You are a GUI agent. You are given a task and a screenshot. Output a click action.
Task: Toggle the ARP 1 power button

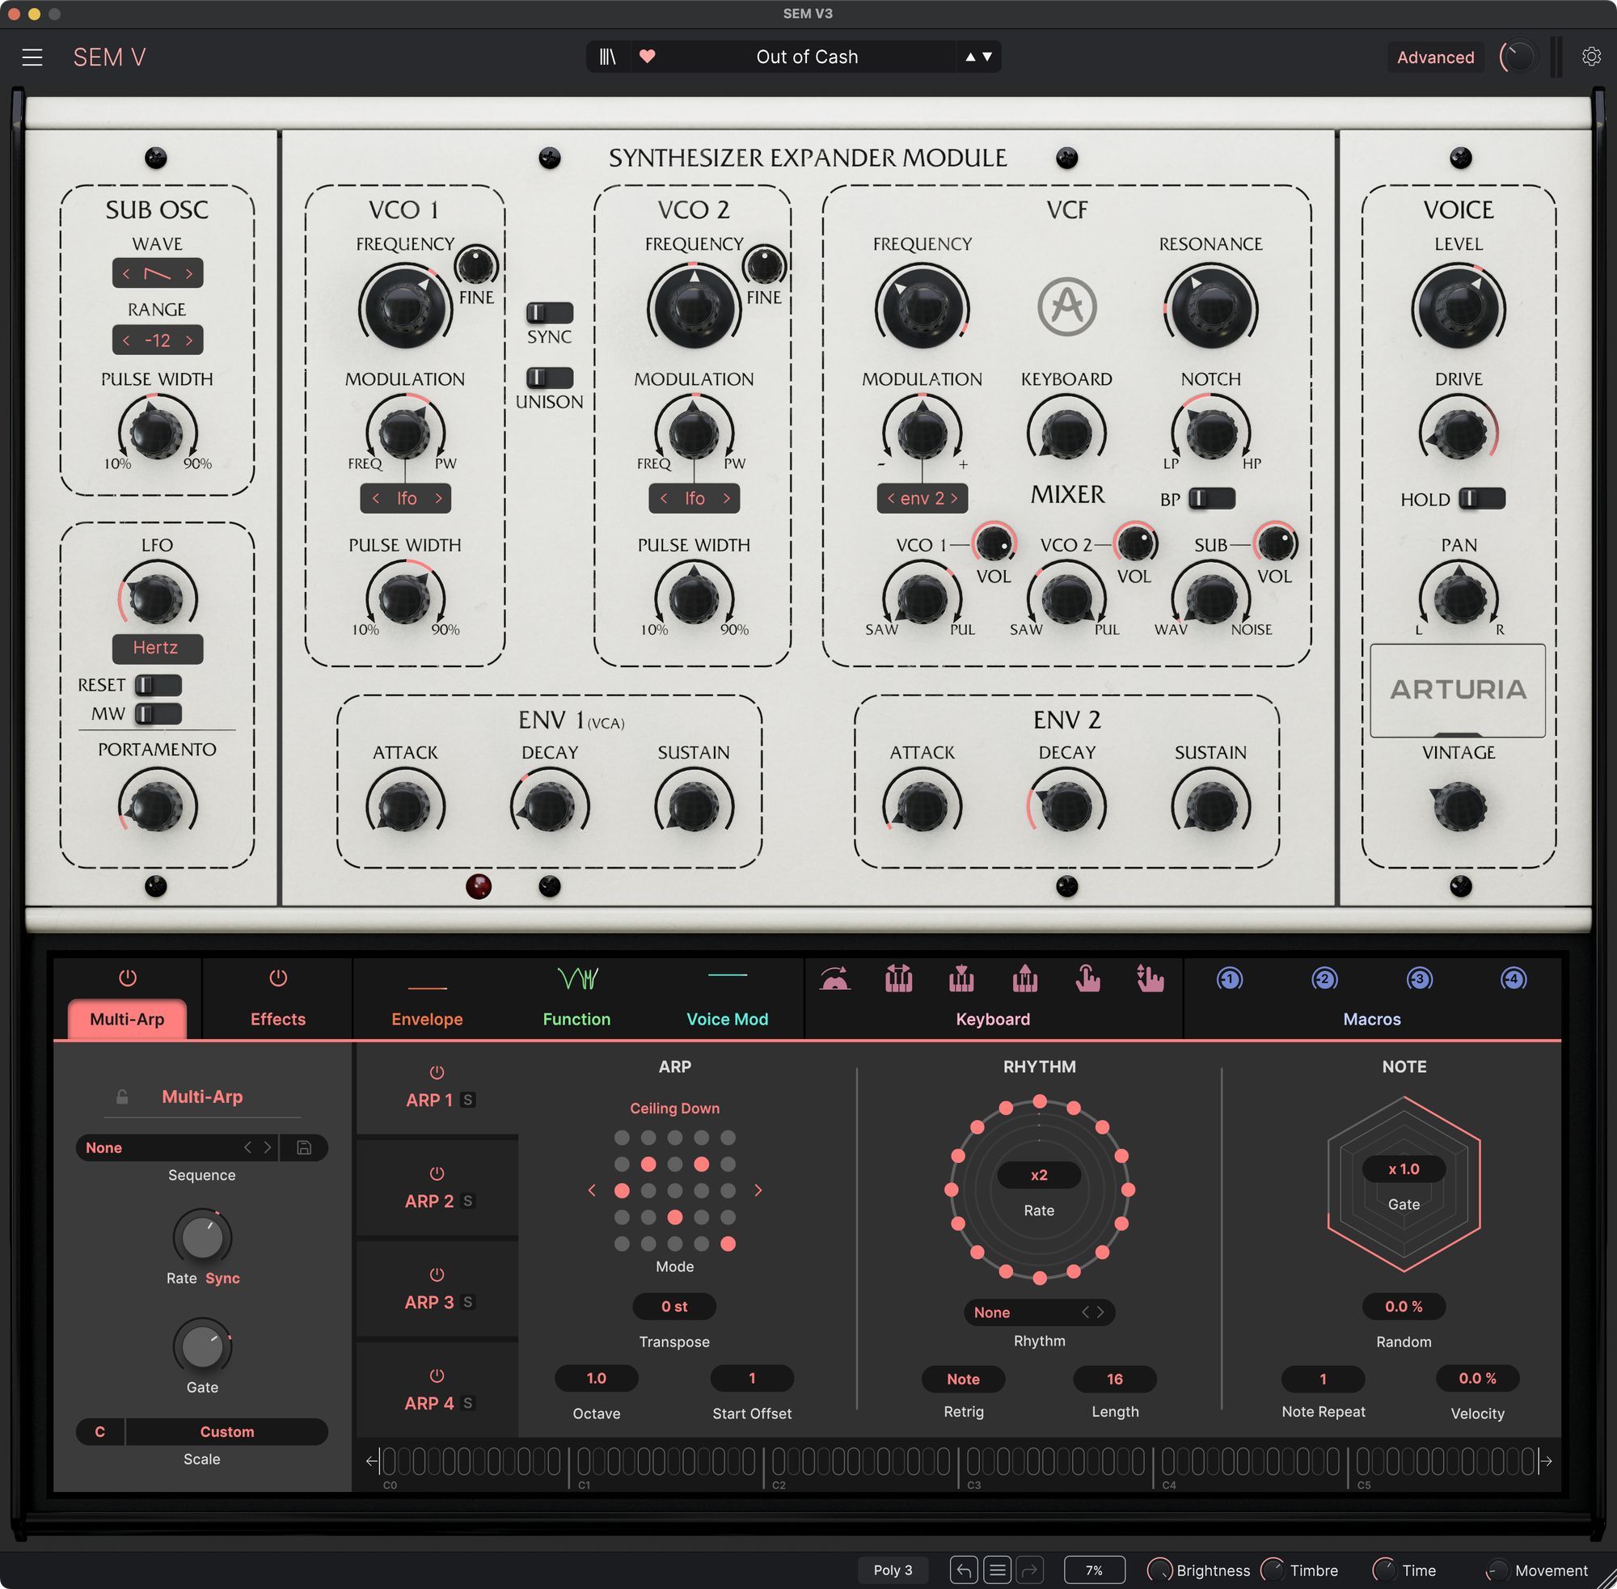tap(437, 1072)
